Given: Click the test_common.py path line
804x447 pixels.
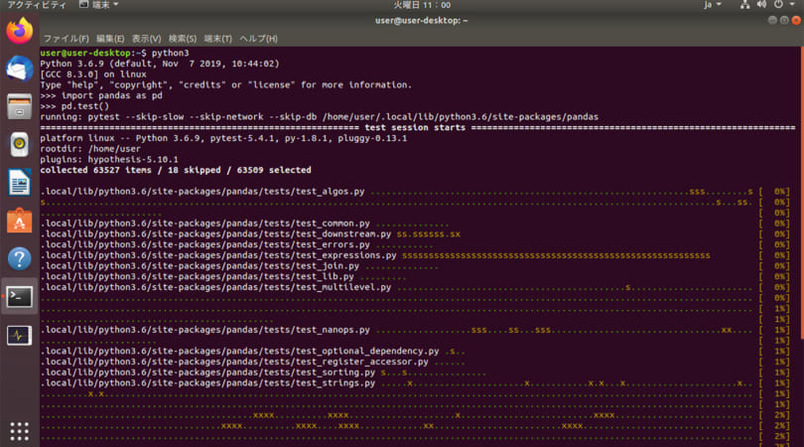Looking at the screenshot, I should [x=205, y=223].
